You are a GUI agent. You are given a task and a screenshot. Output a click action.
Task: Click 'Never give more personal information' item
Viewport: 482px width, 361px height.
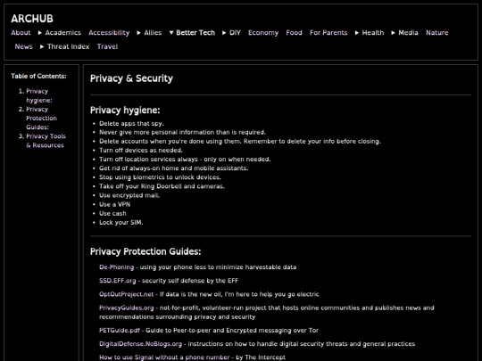(x=182, y=132)
